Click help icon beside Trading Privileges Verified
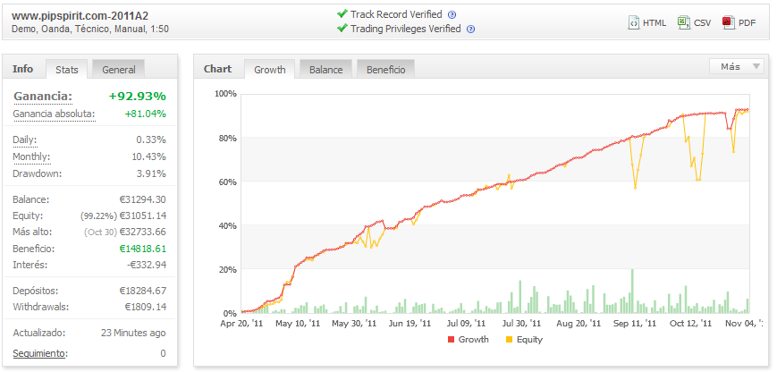The height and width of the screenshot is (372, 777). 470,30
